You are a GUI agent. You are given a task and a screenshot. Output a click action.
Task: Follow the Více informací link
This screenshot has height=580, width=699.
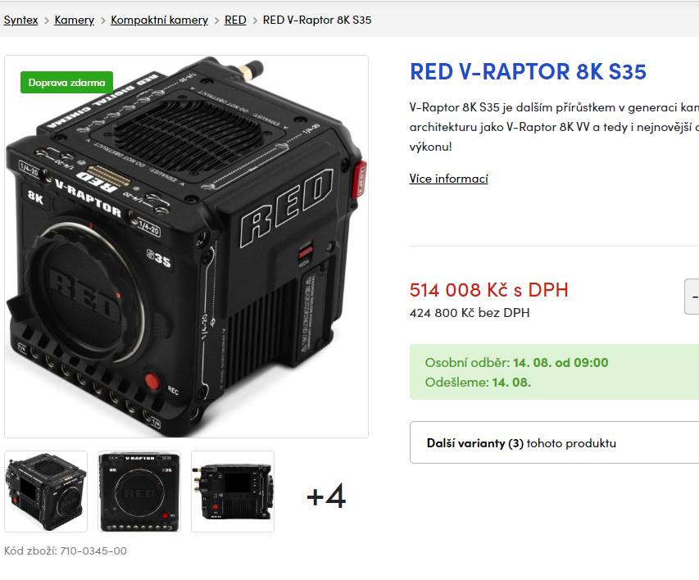pyautogui.click(x=448, y=179)
